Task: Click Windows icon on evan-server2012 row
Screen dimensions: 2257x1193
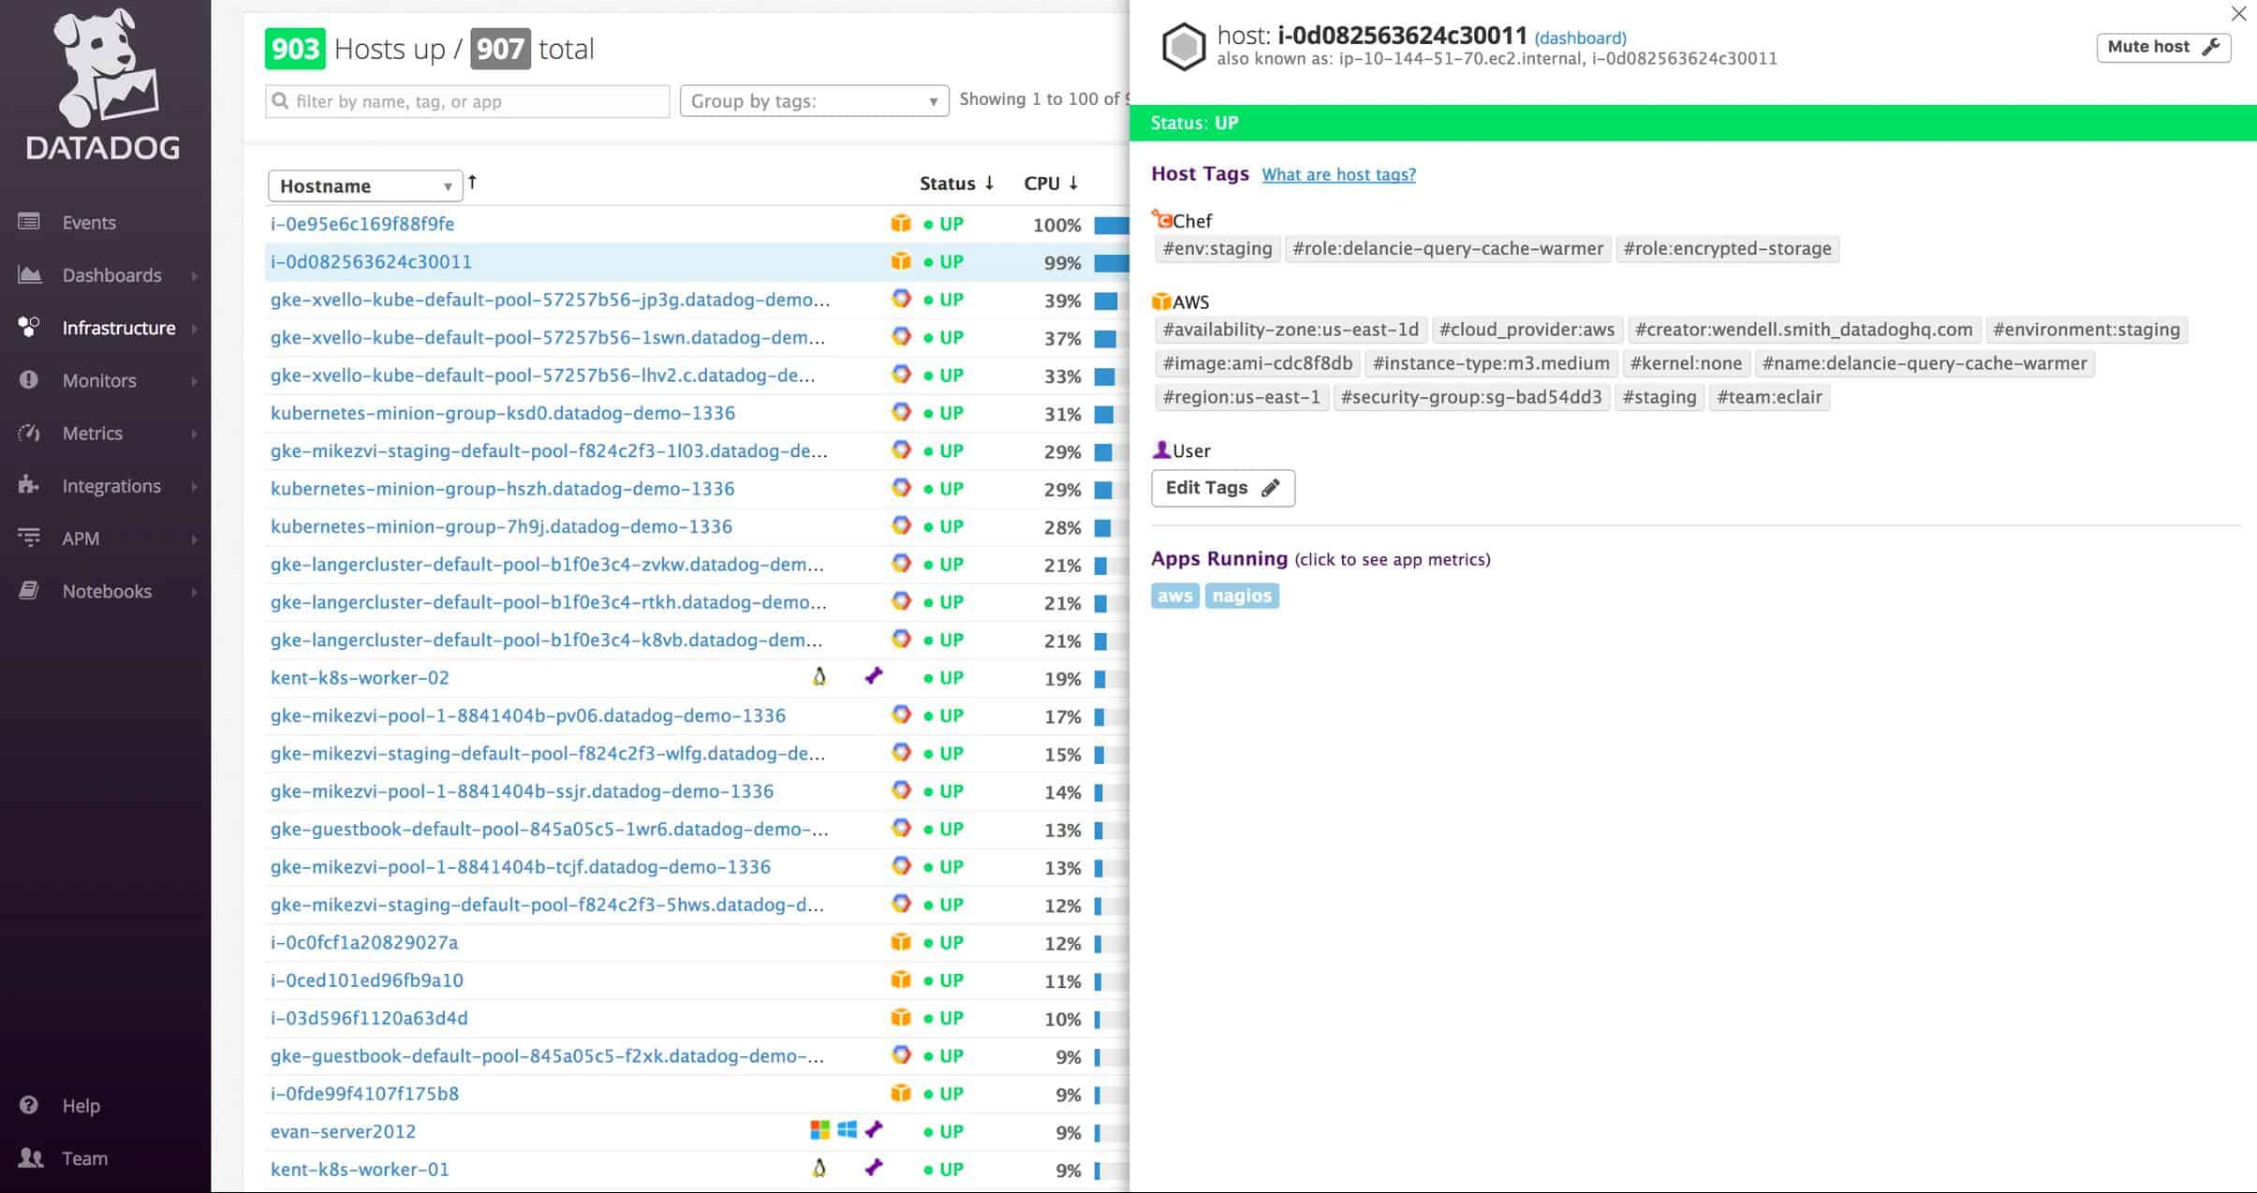Action: (847, 1130)
